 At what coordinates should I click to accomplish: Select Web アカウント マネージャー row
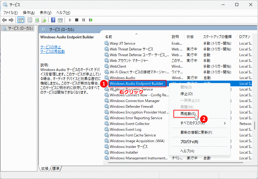pyautogui.click(x=178, y=61)
